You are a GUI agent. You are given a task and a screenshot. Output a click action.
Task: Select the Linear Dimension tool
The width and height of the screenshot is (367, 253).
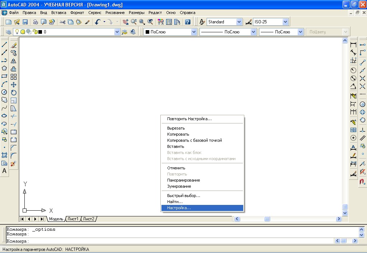tap(353, 44)
